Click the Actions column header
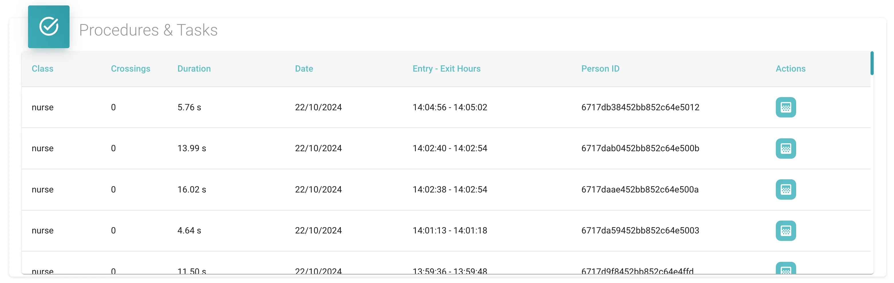 (790, 69)
